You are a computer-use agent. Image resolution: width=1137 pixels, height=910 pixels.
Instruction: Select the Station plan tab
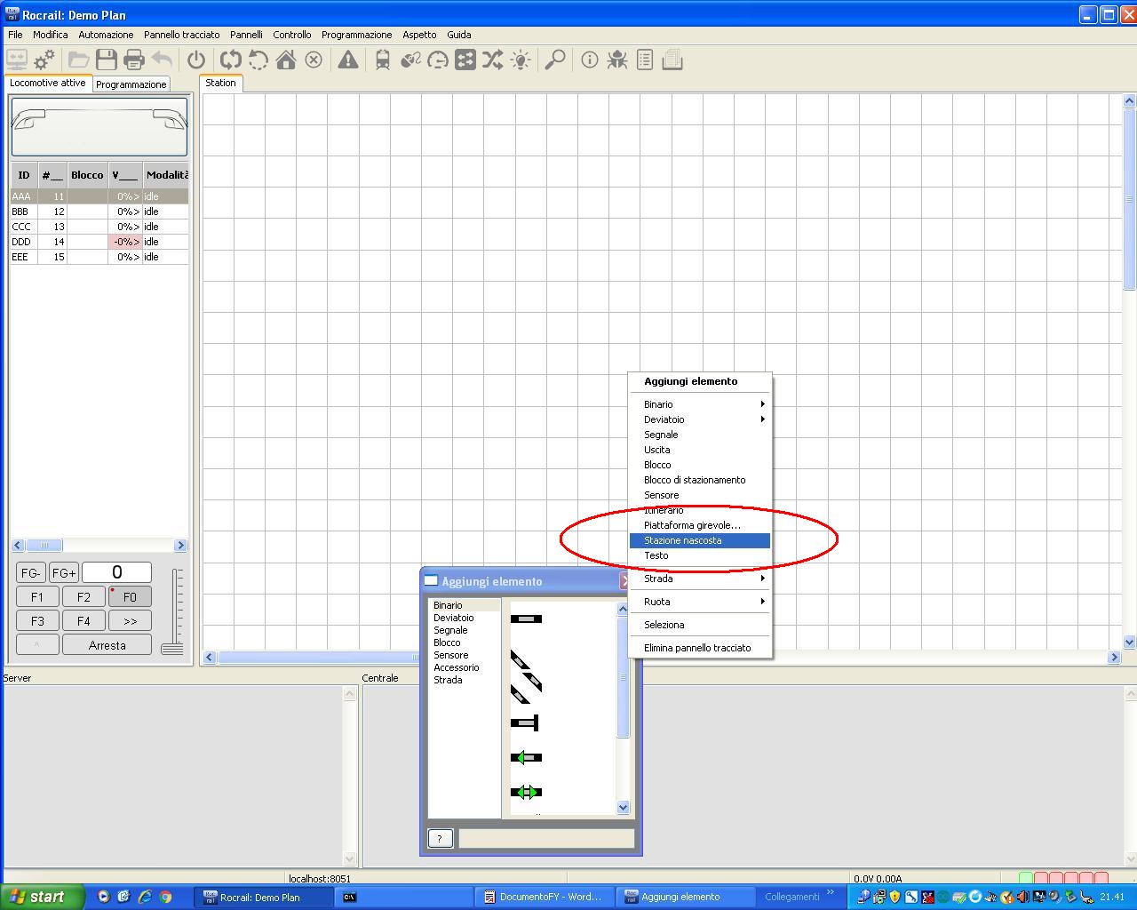pyautogui.click(x=221, y=83)
